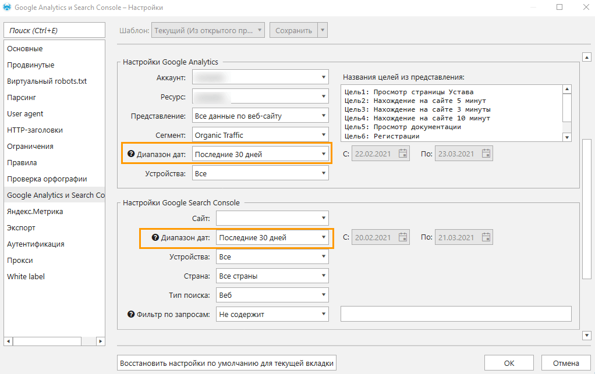Screen dimensions: 595x374
Task: Open Google Analytics Диапазон дат dropdown
Action: tap(260, 154)
